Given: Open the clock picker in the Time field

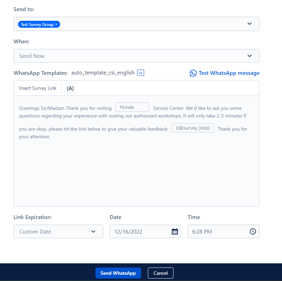Looking at the screenshot, I should click(253, 231).
